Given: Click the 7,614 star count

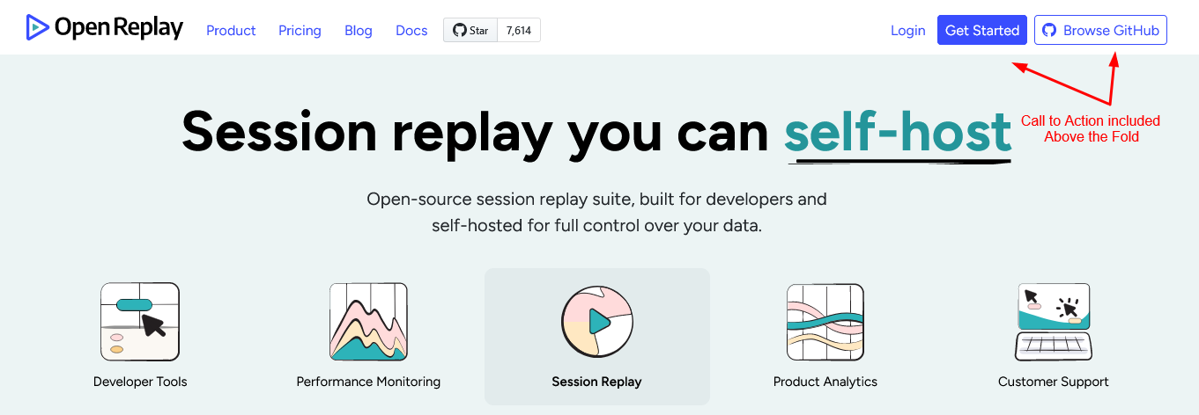Looking at the screenshot, I should pyautogui.click(x=519, y=31).
